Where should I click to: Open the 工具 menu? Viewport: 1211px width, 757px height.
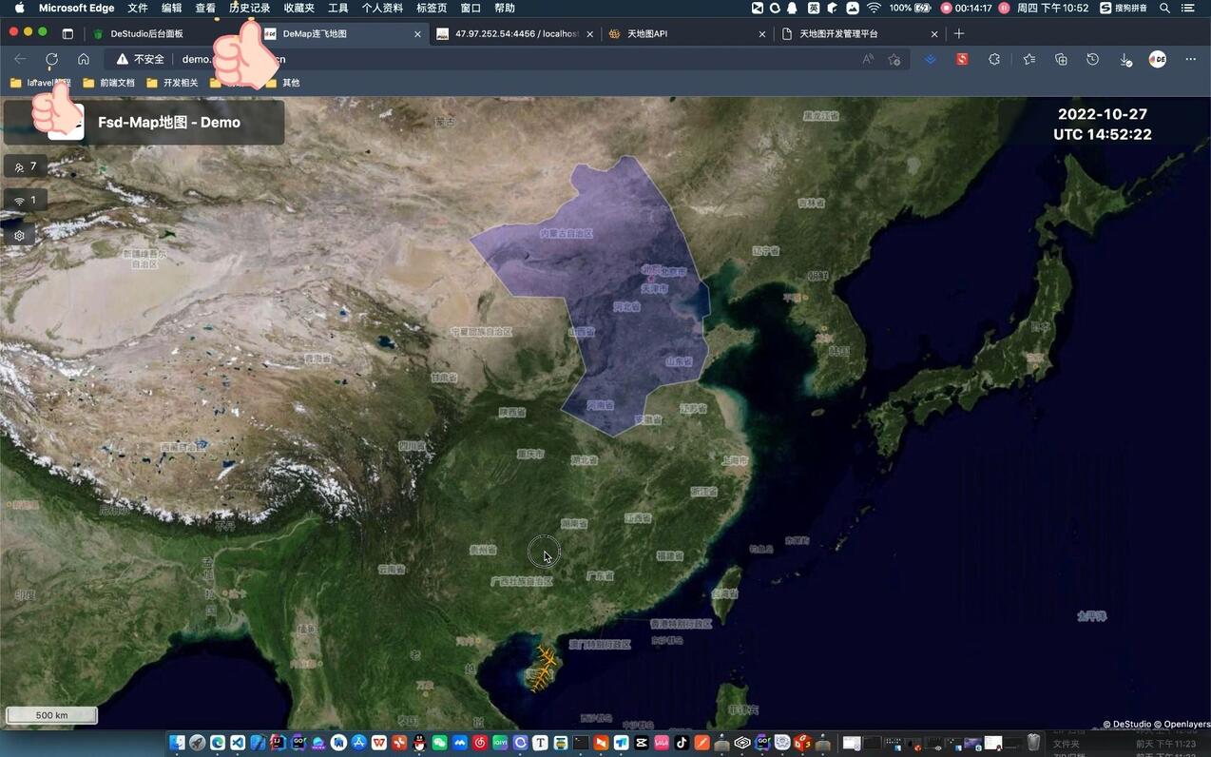[338, 8]
